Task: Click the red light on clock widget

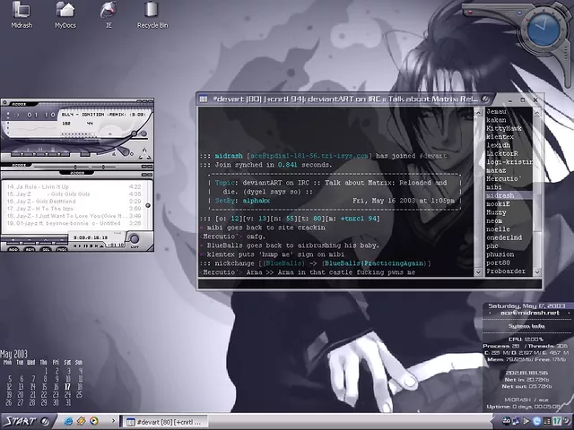Action: click(x=470, y=12)
